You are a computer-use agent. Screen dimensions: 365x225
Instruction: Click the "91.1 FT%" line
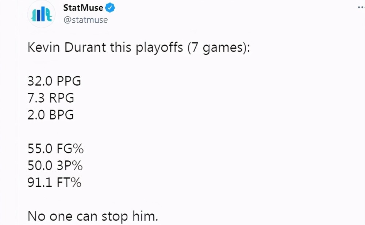click(54, 182)
